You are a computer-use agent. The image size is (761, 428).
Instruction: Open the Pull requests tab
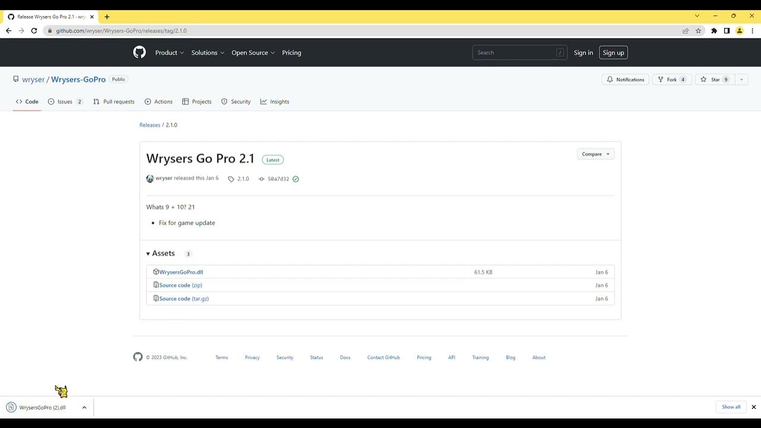[114, 102]
